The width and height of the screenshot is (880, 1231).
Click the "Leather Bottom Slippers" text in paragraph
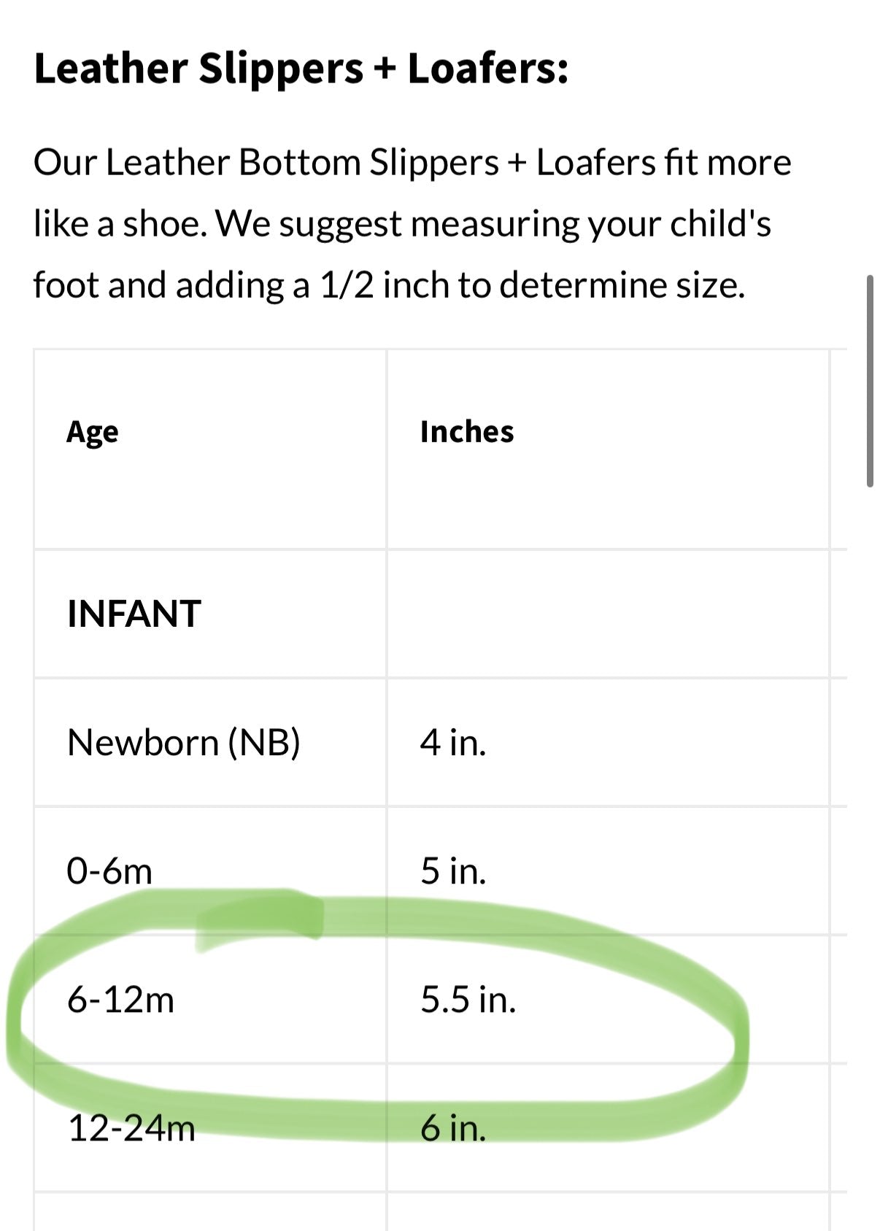click(302, 163)
